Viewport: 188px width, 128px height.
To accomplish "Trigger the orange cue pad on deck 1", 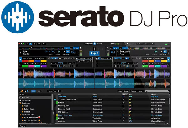I will (x=31, y=61).
